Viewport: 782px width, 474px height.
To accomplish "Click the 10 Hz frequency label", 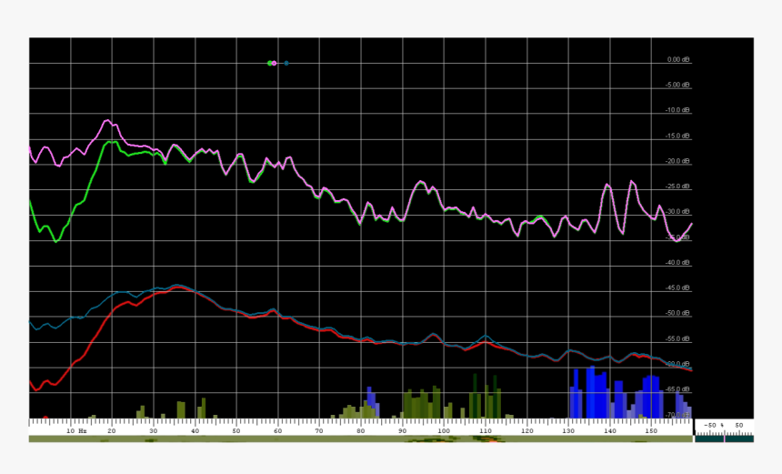I will pyautogui.click(x=76, y=430).
